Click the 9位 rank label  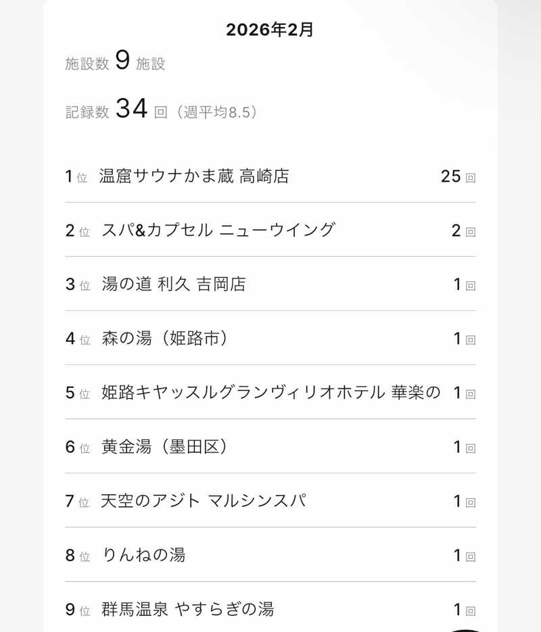[77, 610]
